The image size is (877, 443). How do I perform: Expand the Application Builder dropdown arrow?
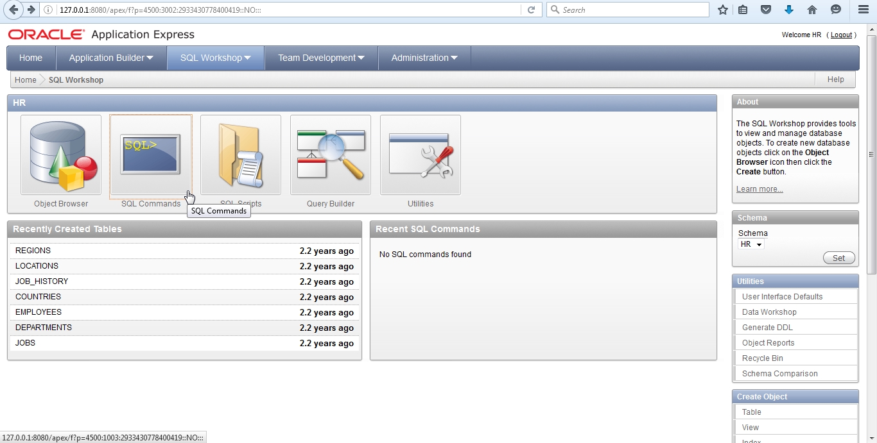[x=150, y=58]
